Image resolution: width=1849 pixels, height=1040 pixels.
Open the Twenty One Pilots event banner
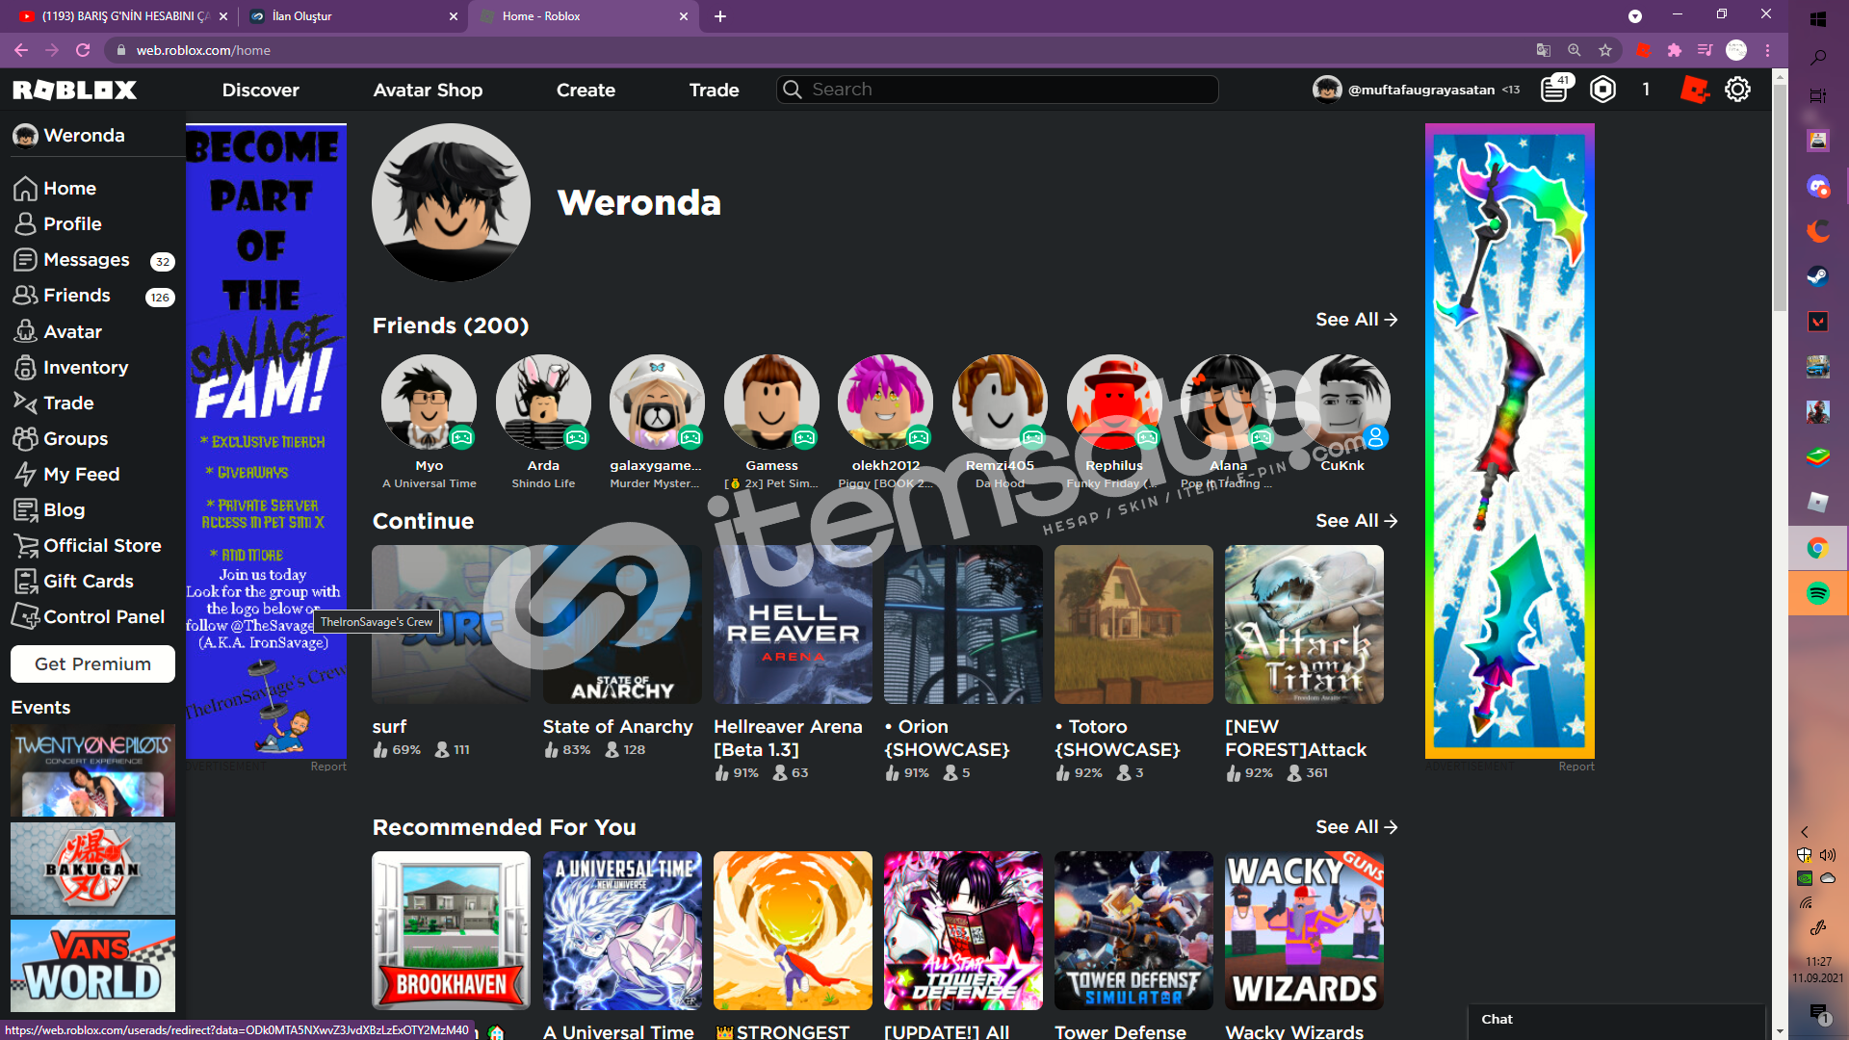click(92, 770)
